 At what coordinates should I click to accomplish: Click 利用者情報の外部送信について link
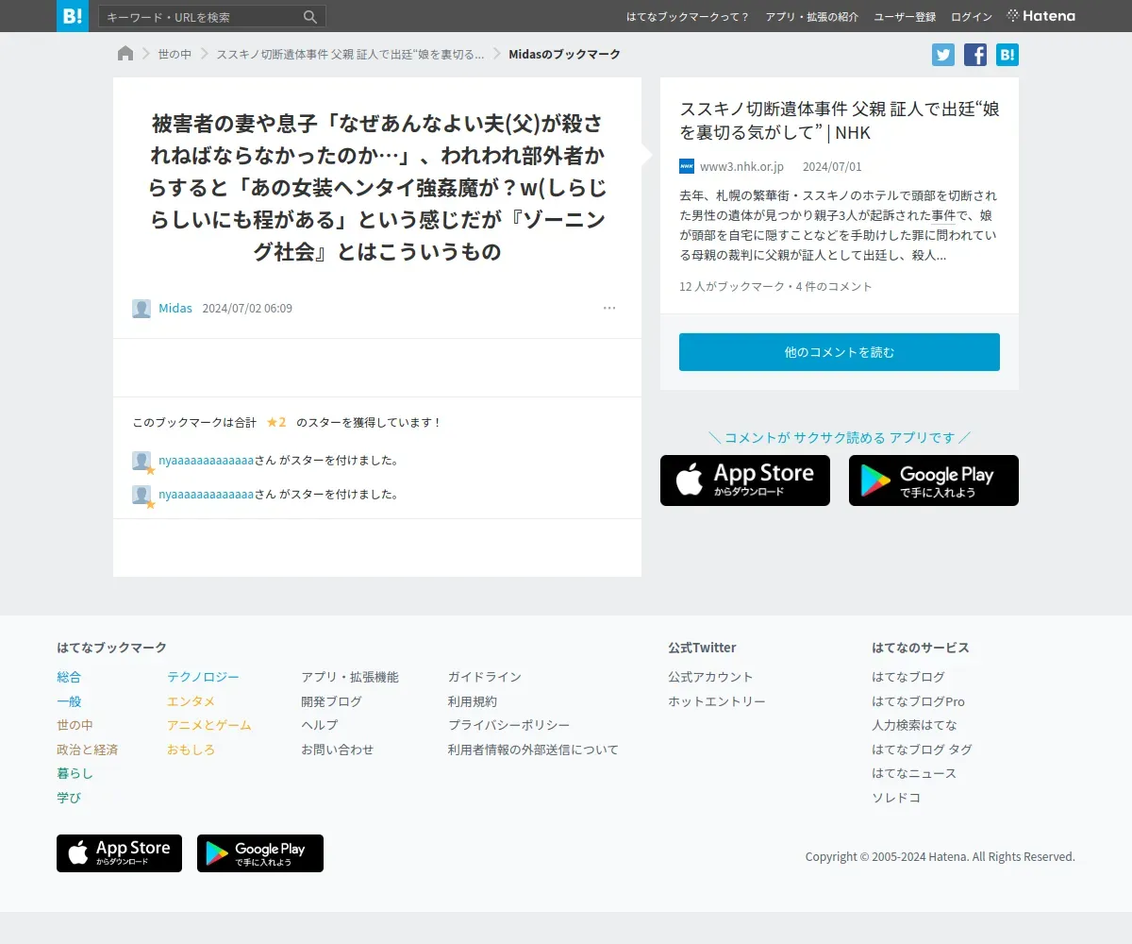point(533,750)
